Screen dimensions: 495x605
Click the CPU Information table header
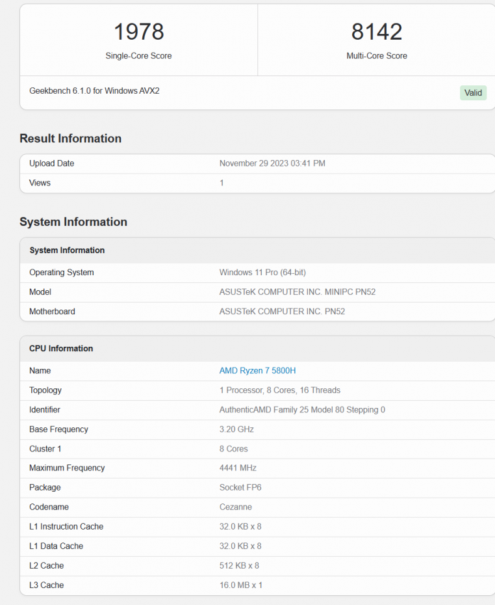point(61,349)
